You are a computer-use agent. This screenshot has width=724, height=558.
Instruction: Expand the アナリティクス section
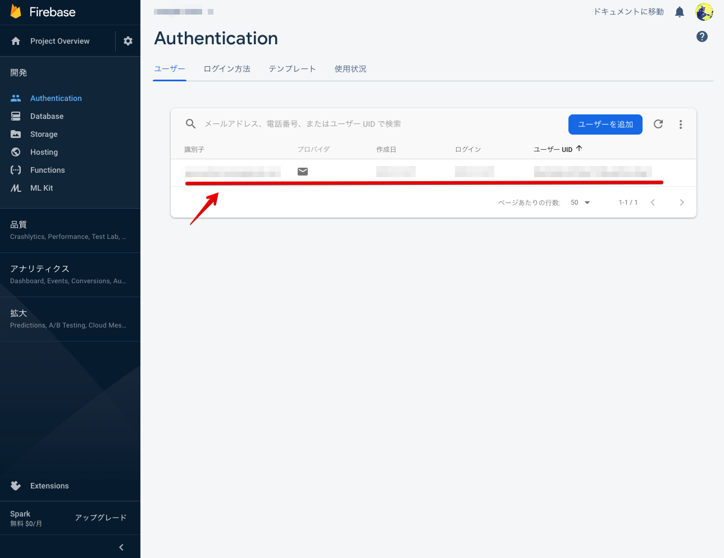(70, 274)
